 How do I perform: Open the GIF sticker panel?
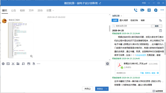[x=8, y=64]
